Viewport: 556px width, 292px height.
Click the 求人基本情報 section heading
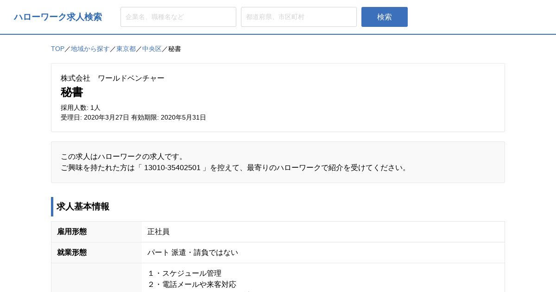click(83, 207)
